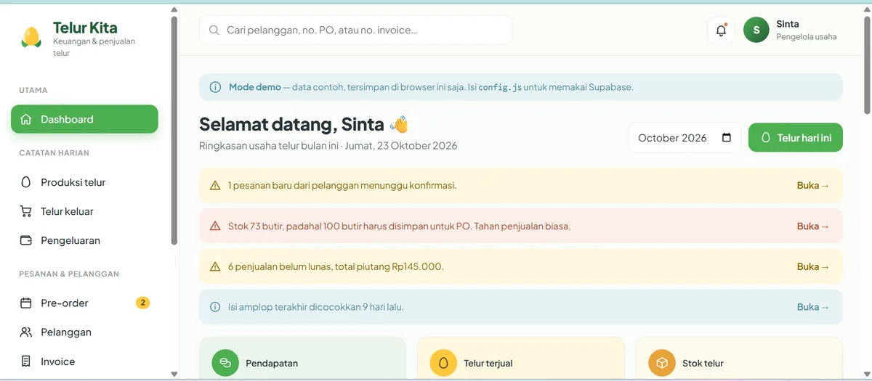Screen dimensions: 872x381
Task: Click the Pre-order calendar icon
Action: pos(26,303)
